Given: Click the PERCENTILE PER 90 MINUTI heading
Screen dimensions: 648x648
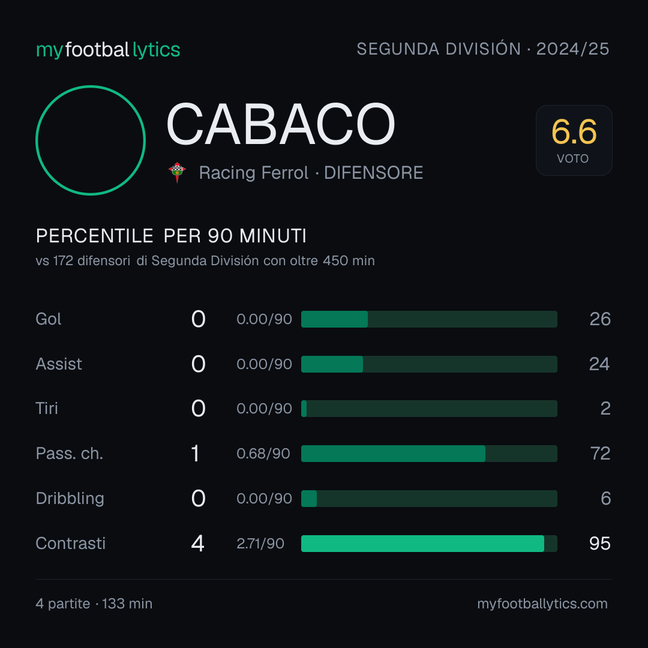Looking at the screenshot, I should pos(171,236).
